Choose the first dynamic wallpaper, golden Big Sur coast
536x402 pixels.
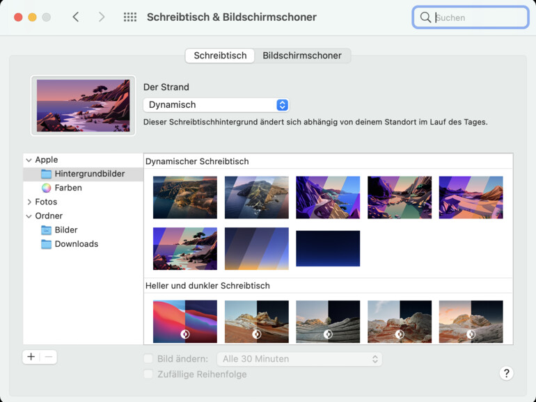pyautogui.click(x=185, y=198)
